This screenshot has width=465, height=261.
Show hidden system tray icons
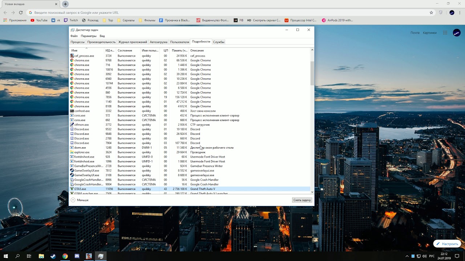[407, 256]
